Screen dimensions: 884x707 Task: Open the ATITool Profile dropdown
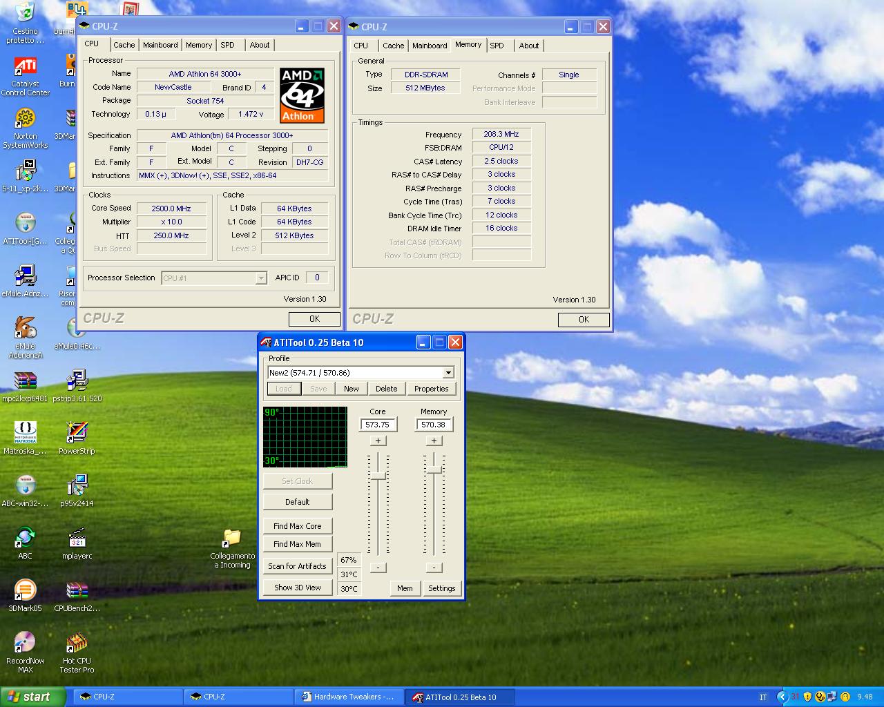pyautogui.click(x=448, y=373)
